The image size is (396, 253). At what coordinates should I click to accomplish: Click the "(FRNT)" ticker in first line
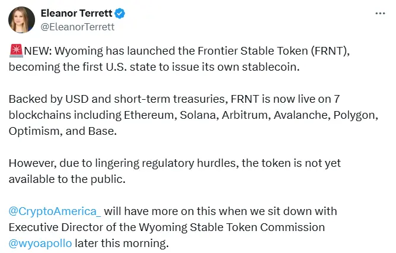[327, 52]
